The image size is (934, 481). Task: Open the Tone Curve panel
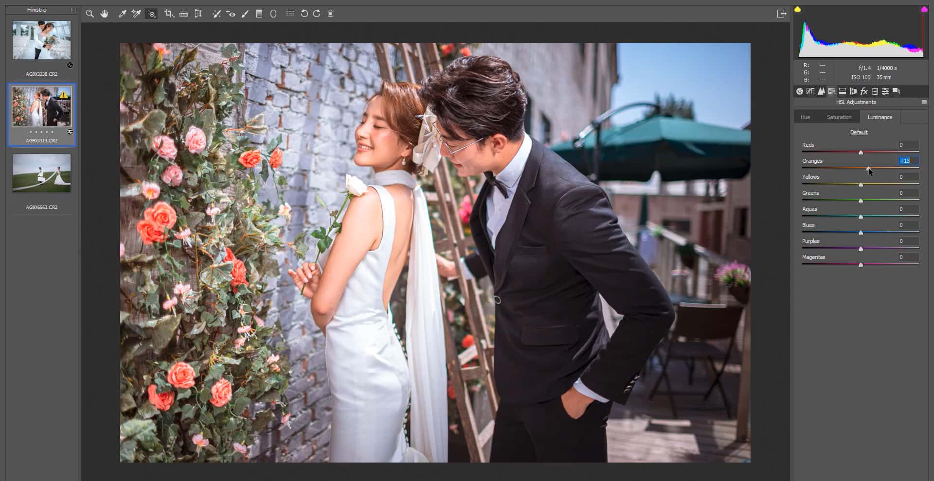coord(810,91)
